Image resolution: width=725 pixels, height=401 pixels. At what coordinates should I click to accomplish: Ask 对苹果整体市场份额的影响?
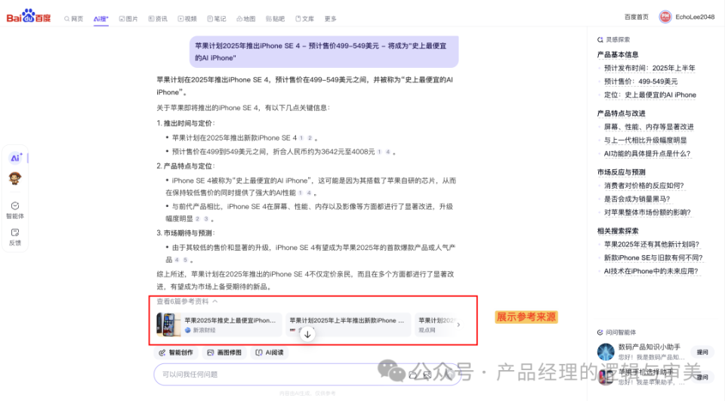click(x=647, y=213)
